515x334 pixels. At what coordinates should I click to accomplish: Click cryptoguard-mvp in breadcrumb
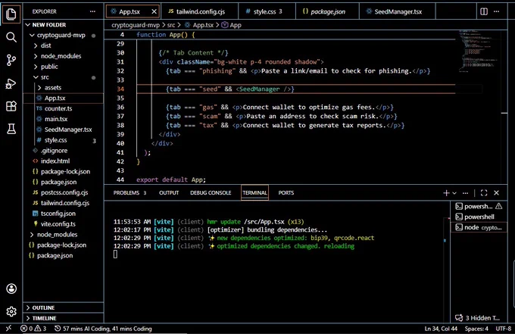point(136,25)
